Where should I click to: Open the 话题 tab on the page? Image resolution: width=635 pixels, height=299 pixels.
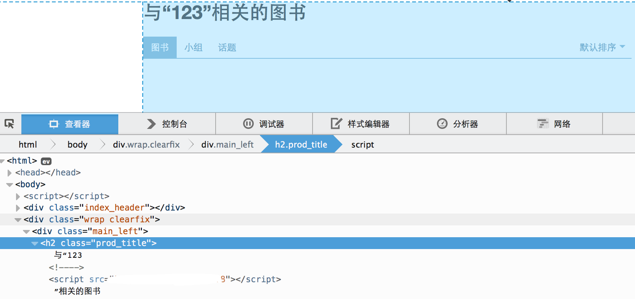click(x=227, y=47)
